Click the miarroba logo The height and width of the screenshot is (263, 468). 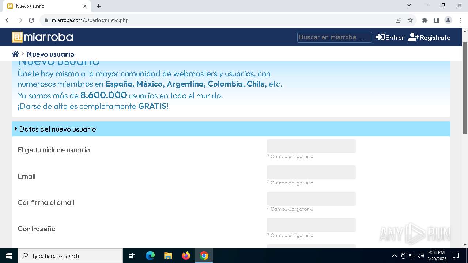pos(42,37)
